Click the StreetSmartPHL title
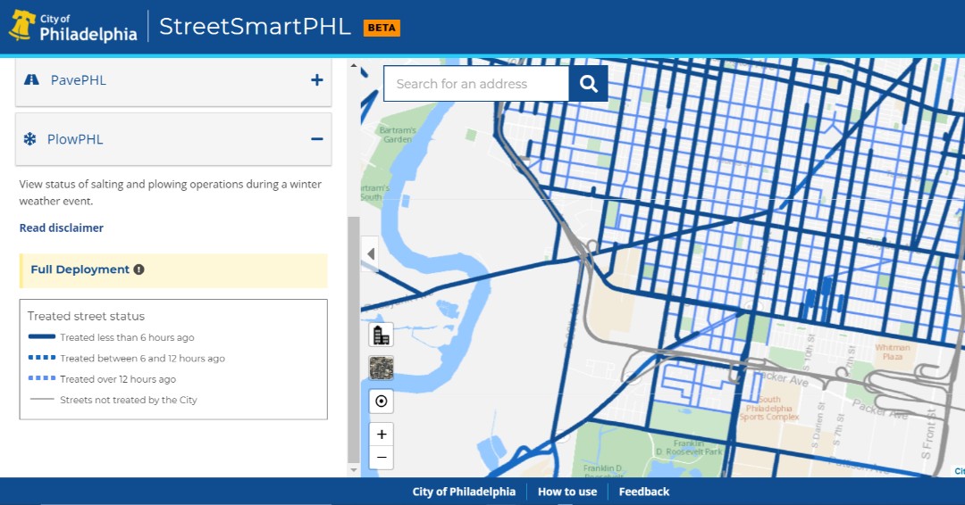 pos(255,27)
